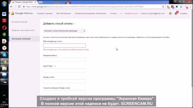Click the light blue square extension icon
Image resolution: width=193 pixels, height=108 pixels.
point(181,7)
